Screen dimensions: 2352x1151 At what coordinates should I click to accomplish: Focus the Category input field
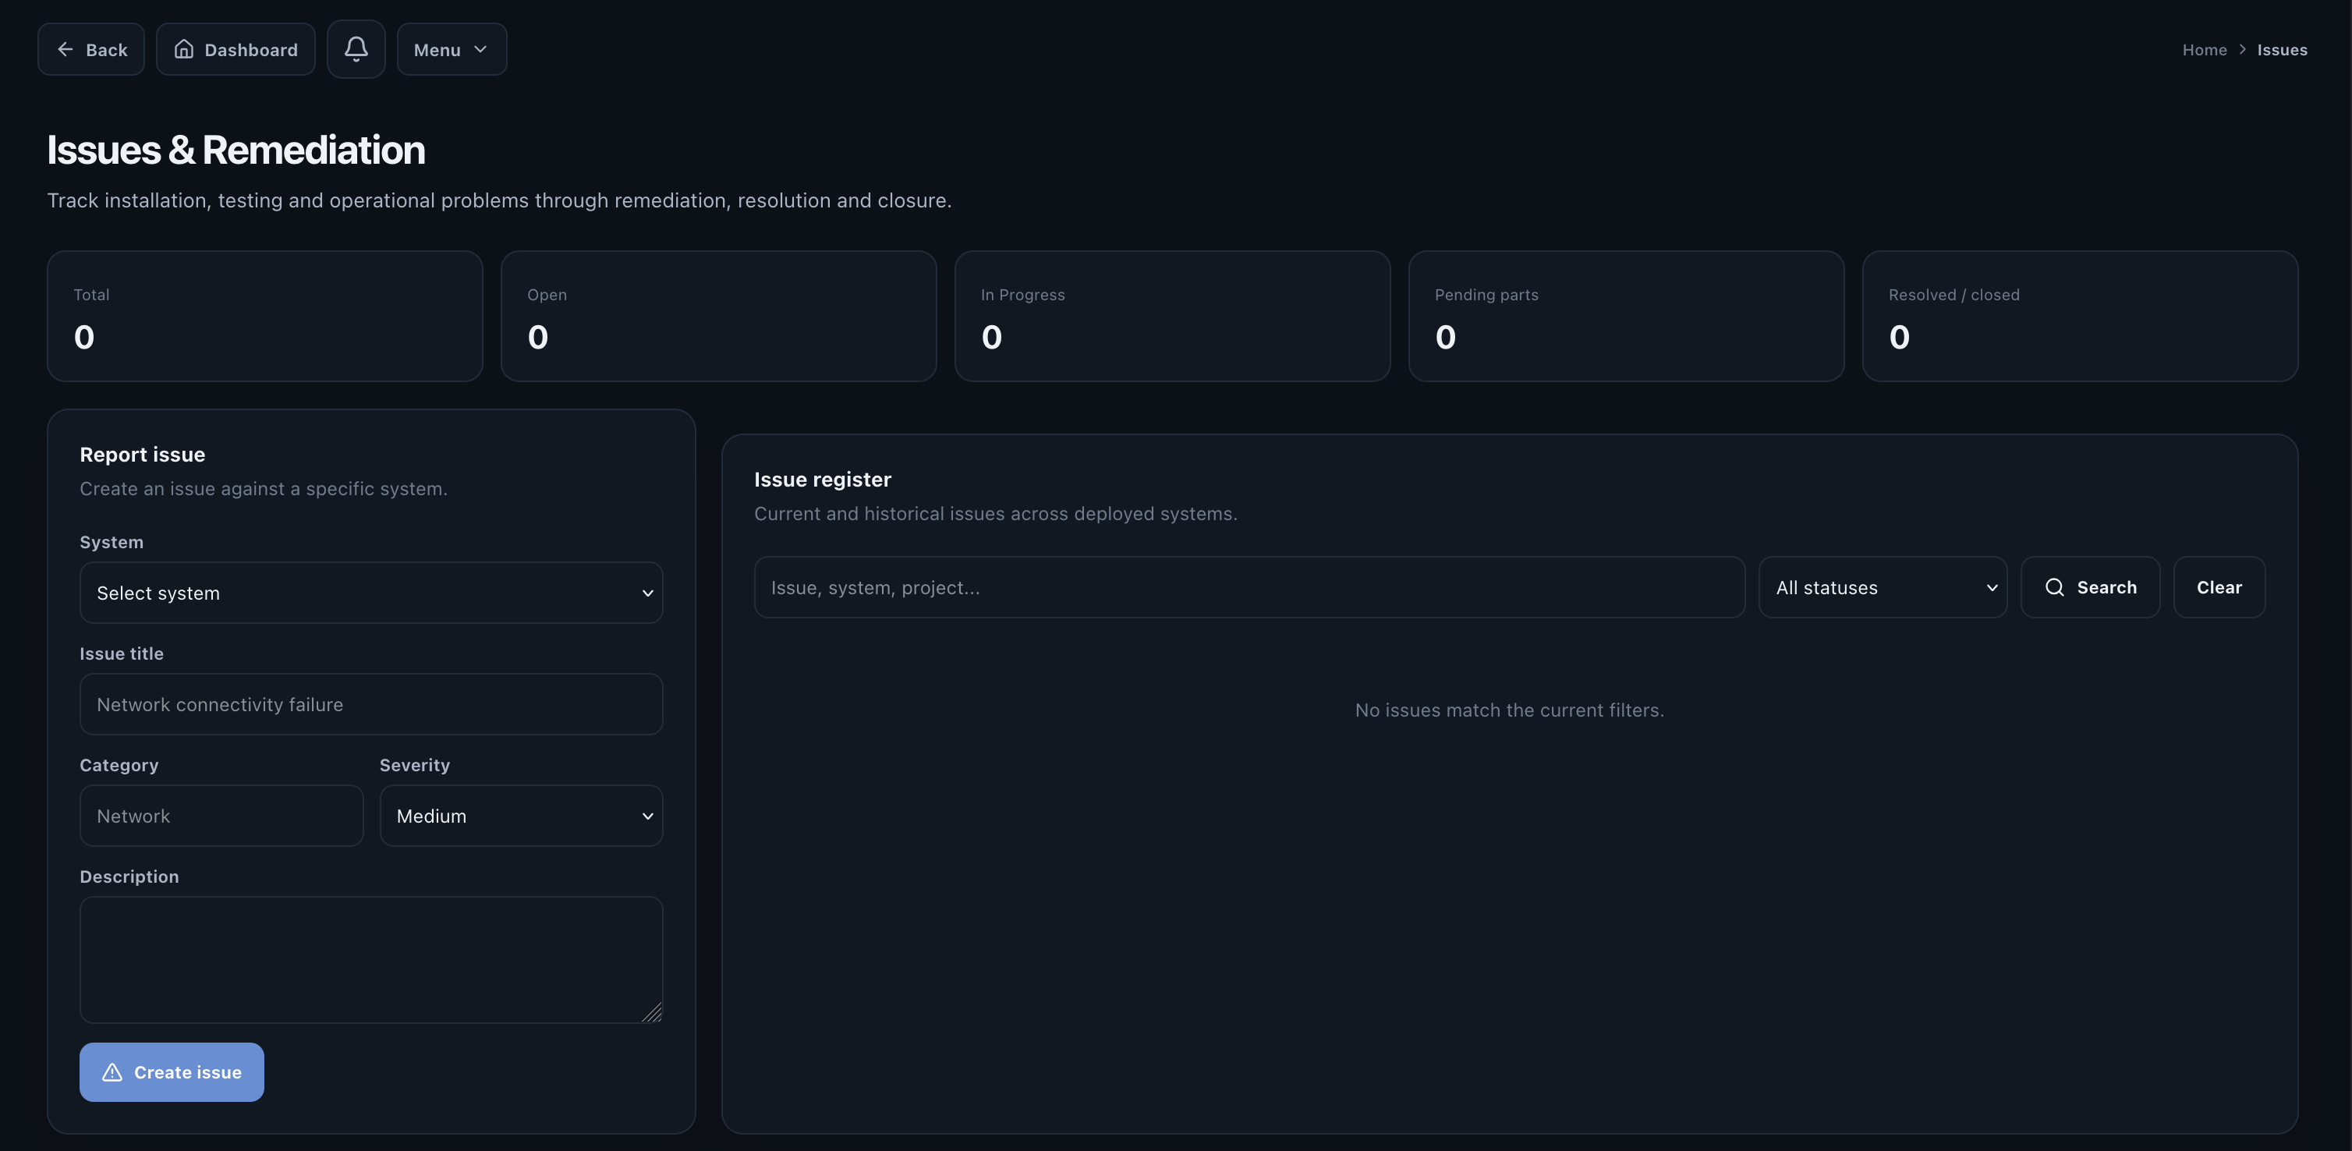tap(221, 815)
